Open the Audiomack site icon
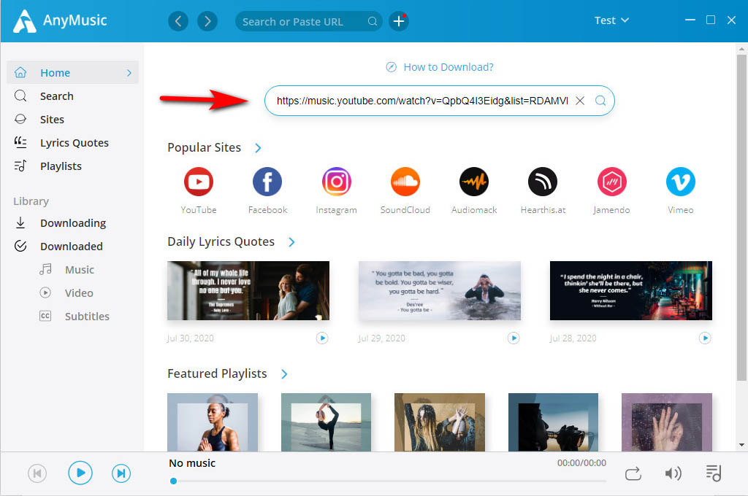748x496 pixels. point(473,182)
